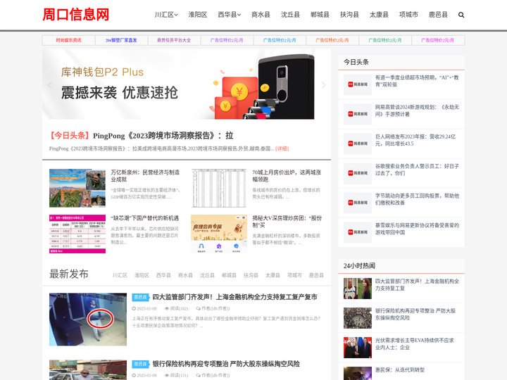Select the 西华县 tab beside 最新发布
The height and width of the screenshot is (380, 507).
point(163,275)
